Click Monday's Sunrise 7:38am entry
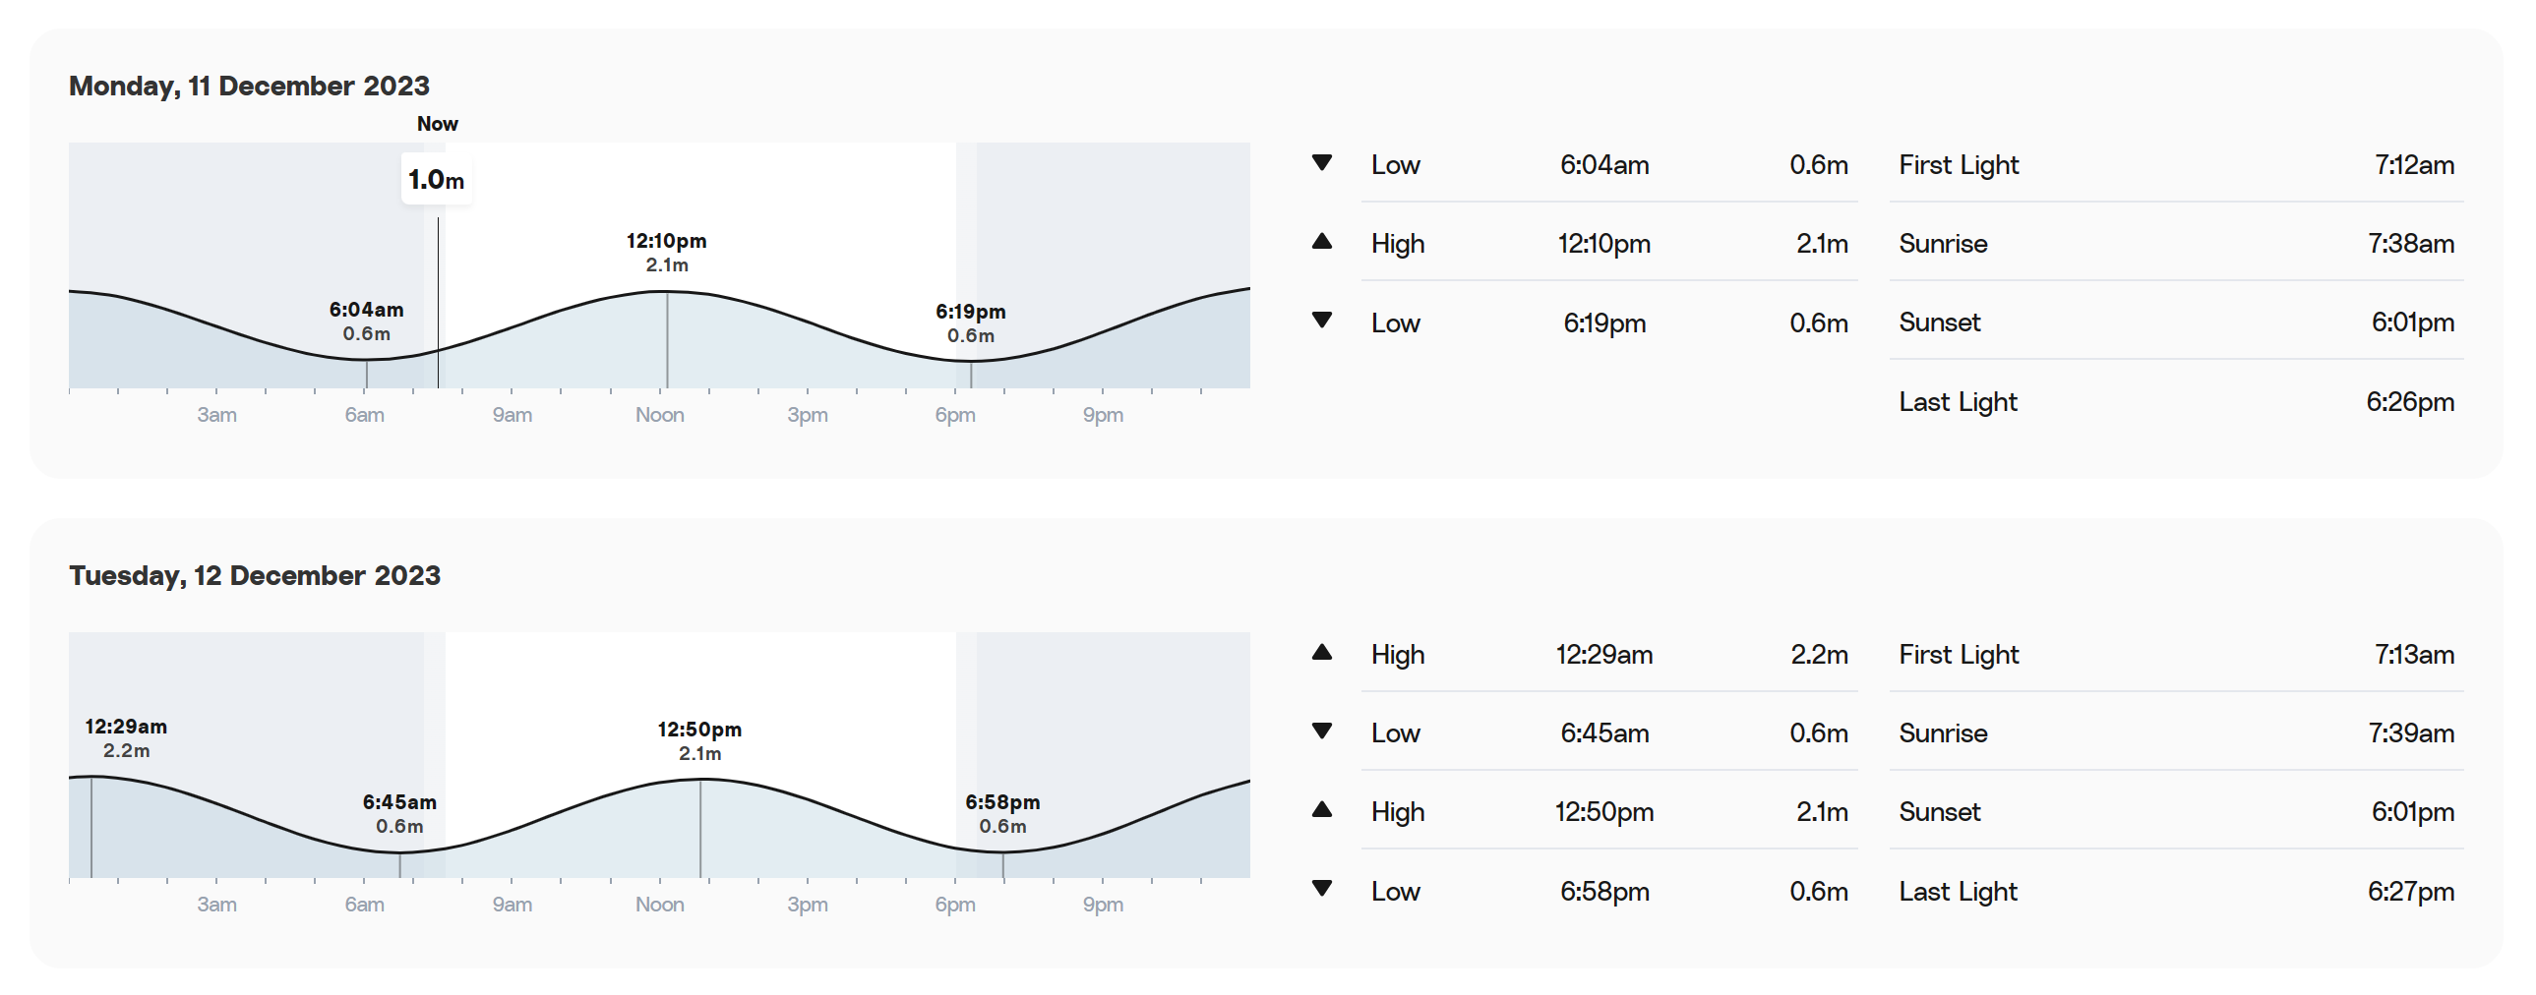2536x995 pixels. click(2176, 243)
